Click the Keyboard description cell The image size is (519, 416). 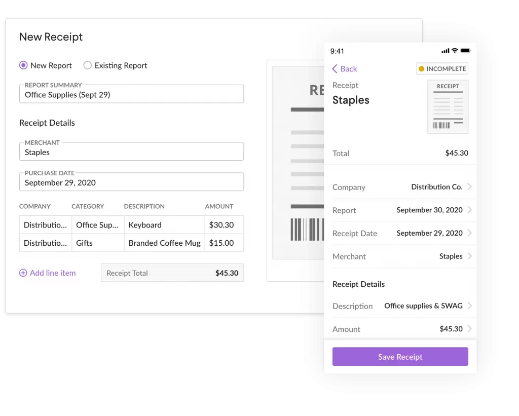[x=164, y=225]
